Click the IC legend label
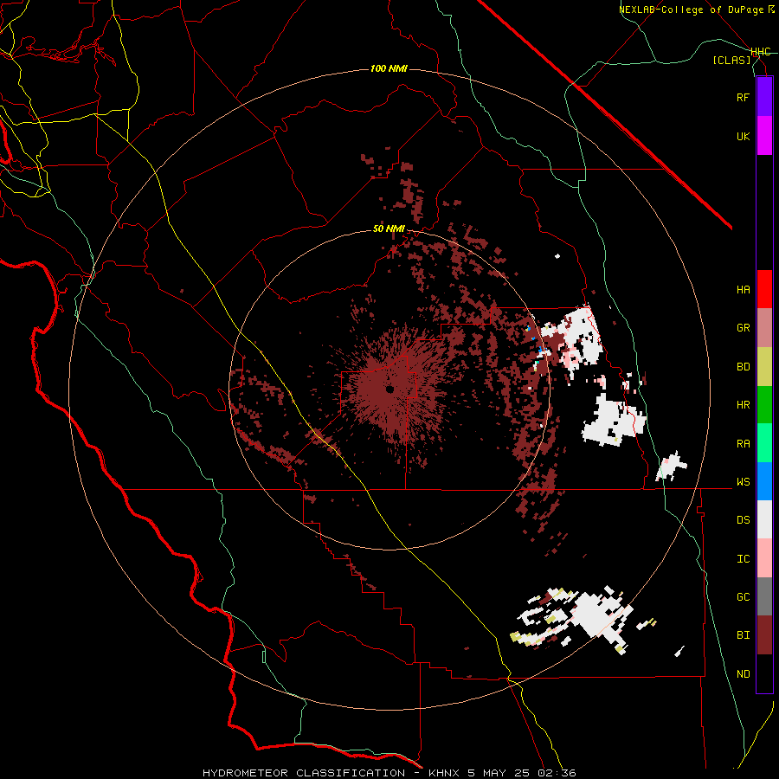779x779 pixels. pyautogui.click(x=743, y=558)
